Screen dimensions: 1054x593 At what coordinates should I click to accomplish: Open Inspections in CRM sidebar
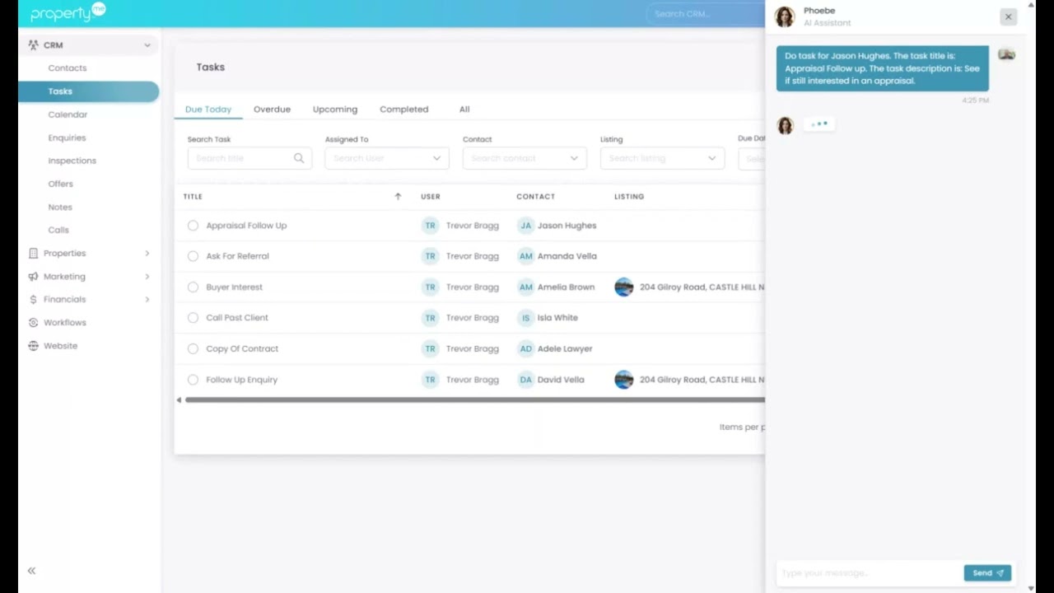click(72, 161)
